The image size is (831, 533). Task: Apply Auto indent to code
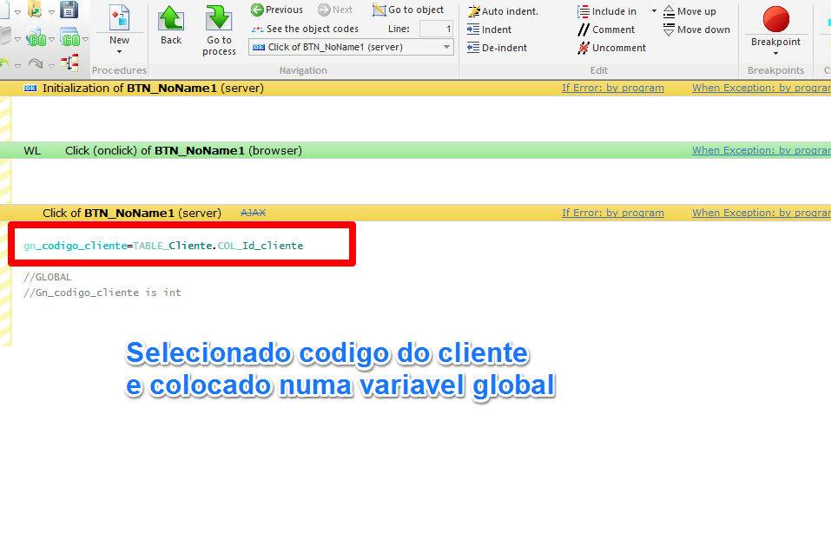coord(503,11)
